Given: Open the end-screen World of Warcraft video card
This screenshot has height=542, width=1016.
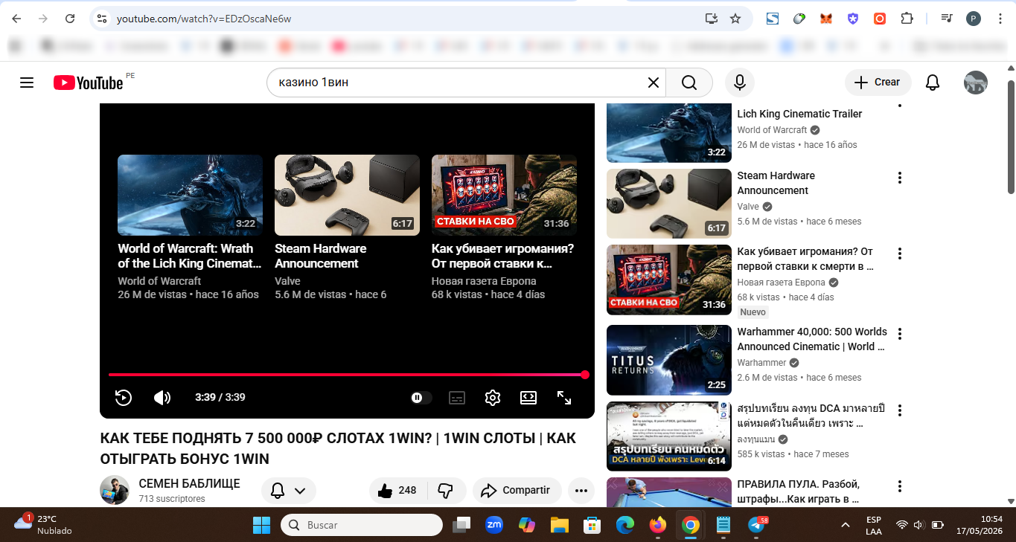Looking at the screenshot, I should click(x=190, y=228).
